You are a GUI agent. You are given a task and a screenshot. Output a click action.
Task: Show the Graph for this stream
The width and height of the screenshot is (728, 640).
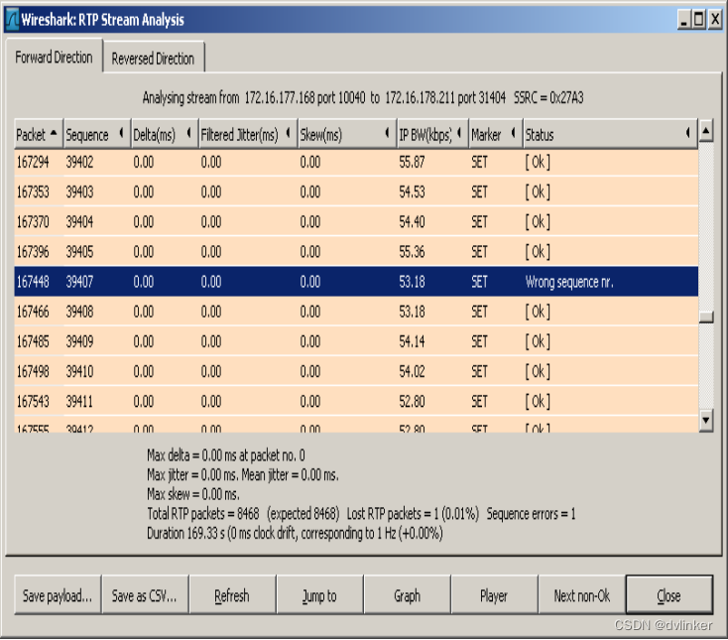(x=408, y=595)
